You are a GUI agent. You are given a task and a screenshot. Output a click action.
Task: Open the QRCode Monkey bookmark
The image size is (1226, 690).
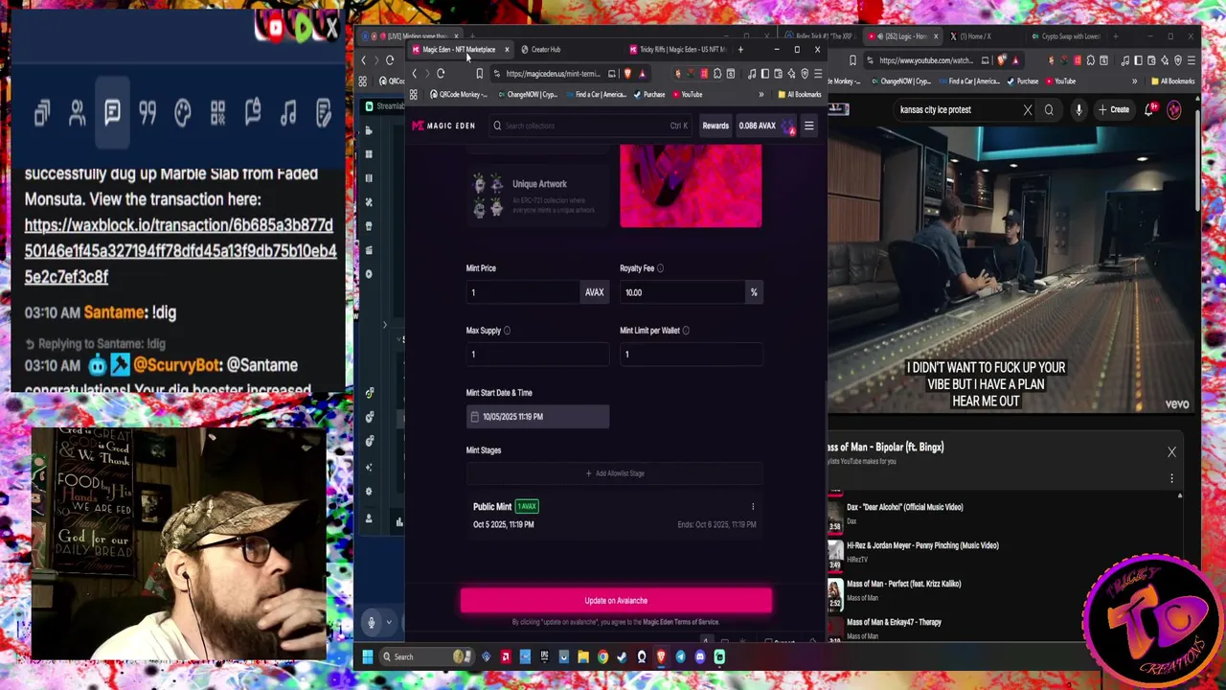click(458, 95)
